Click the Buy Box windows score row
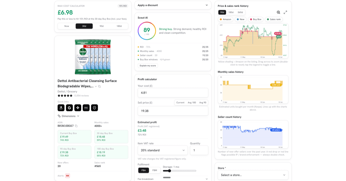This screenshot has height=181, width=346. (173, 60)
